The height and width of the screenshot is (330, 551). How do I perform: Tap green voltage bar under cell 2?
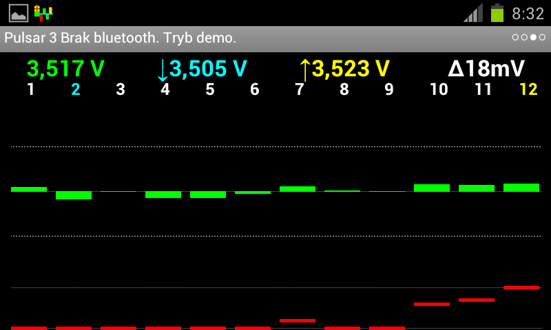tap(74, 195)
